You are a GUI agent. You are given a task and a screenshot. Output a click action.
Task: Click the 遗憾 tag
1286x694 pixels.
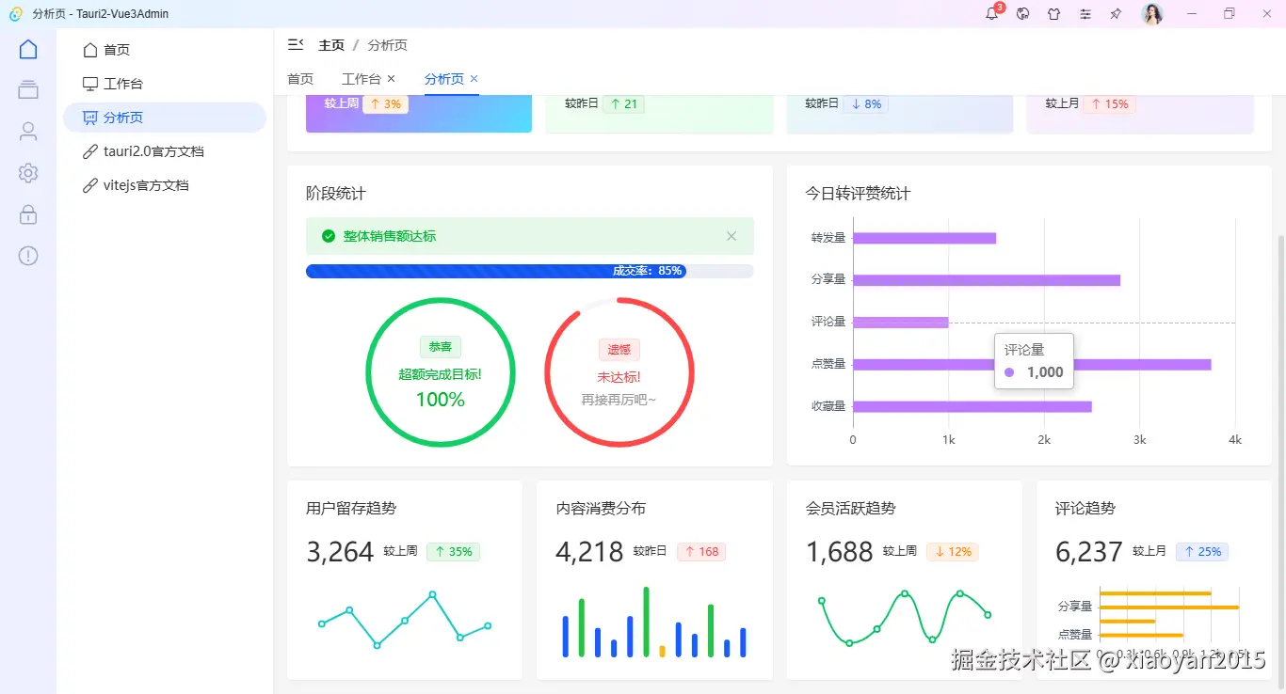619,350
